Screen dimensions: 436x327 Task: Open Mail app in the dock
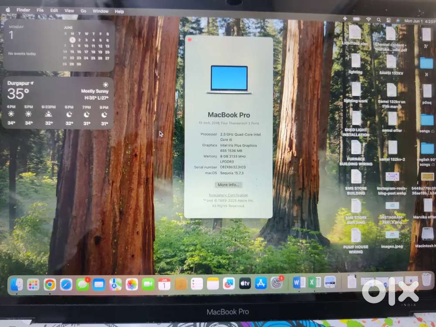[x=99, y=284]
